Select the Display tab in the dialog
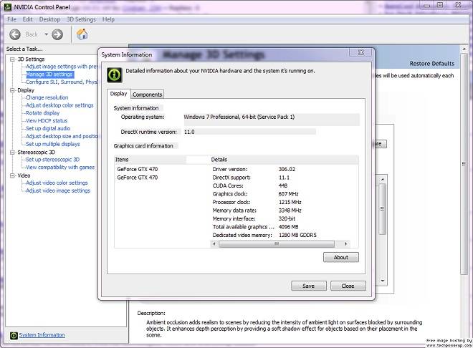 pyautogui.click(x=118, y=94)
